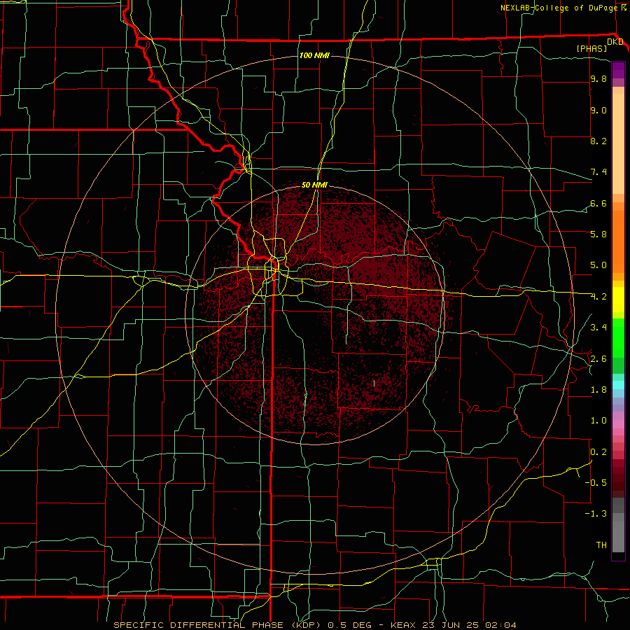Click the 9.0 scale value

tap(598, 111)
